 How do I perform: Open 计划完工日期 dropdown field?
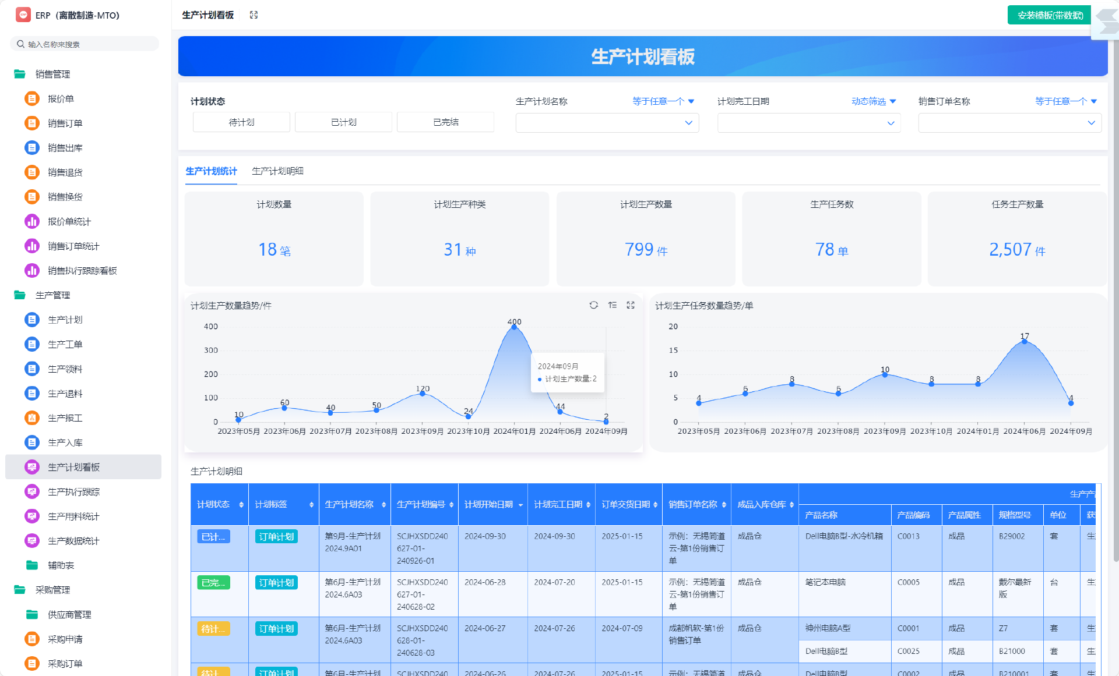pos(808,123)
